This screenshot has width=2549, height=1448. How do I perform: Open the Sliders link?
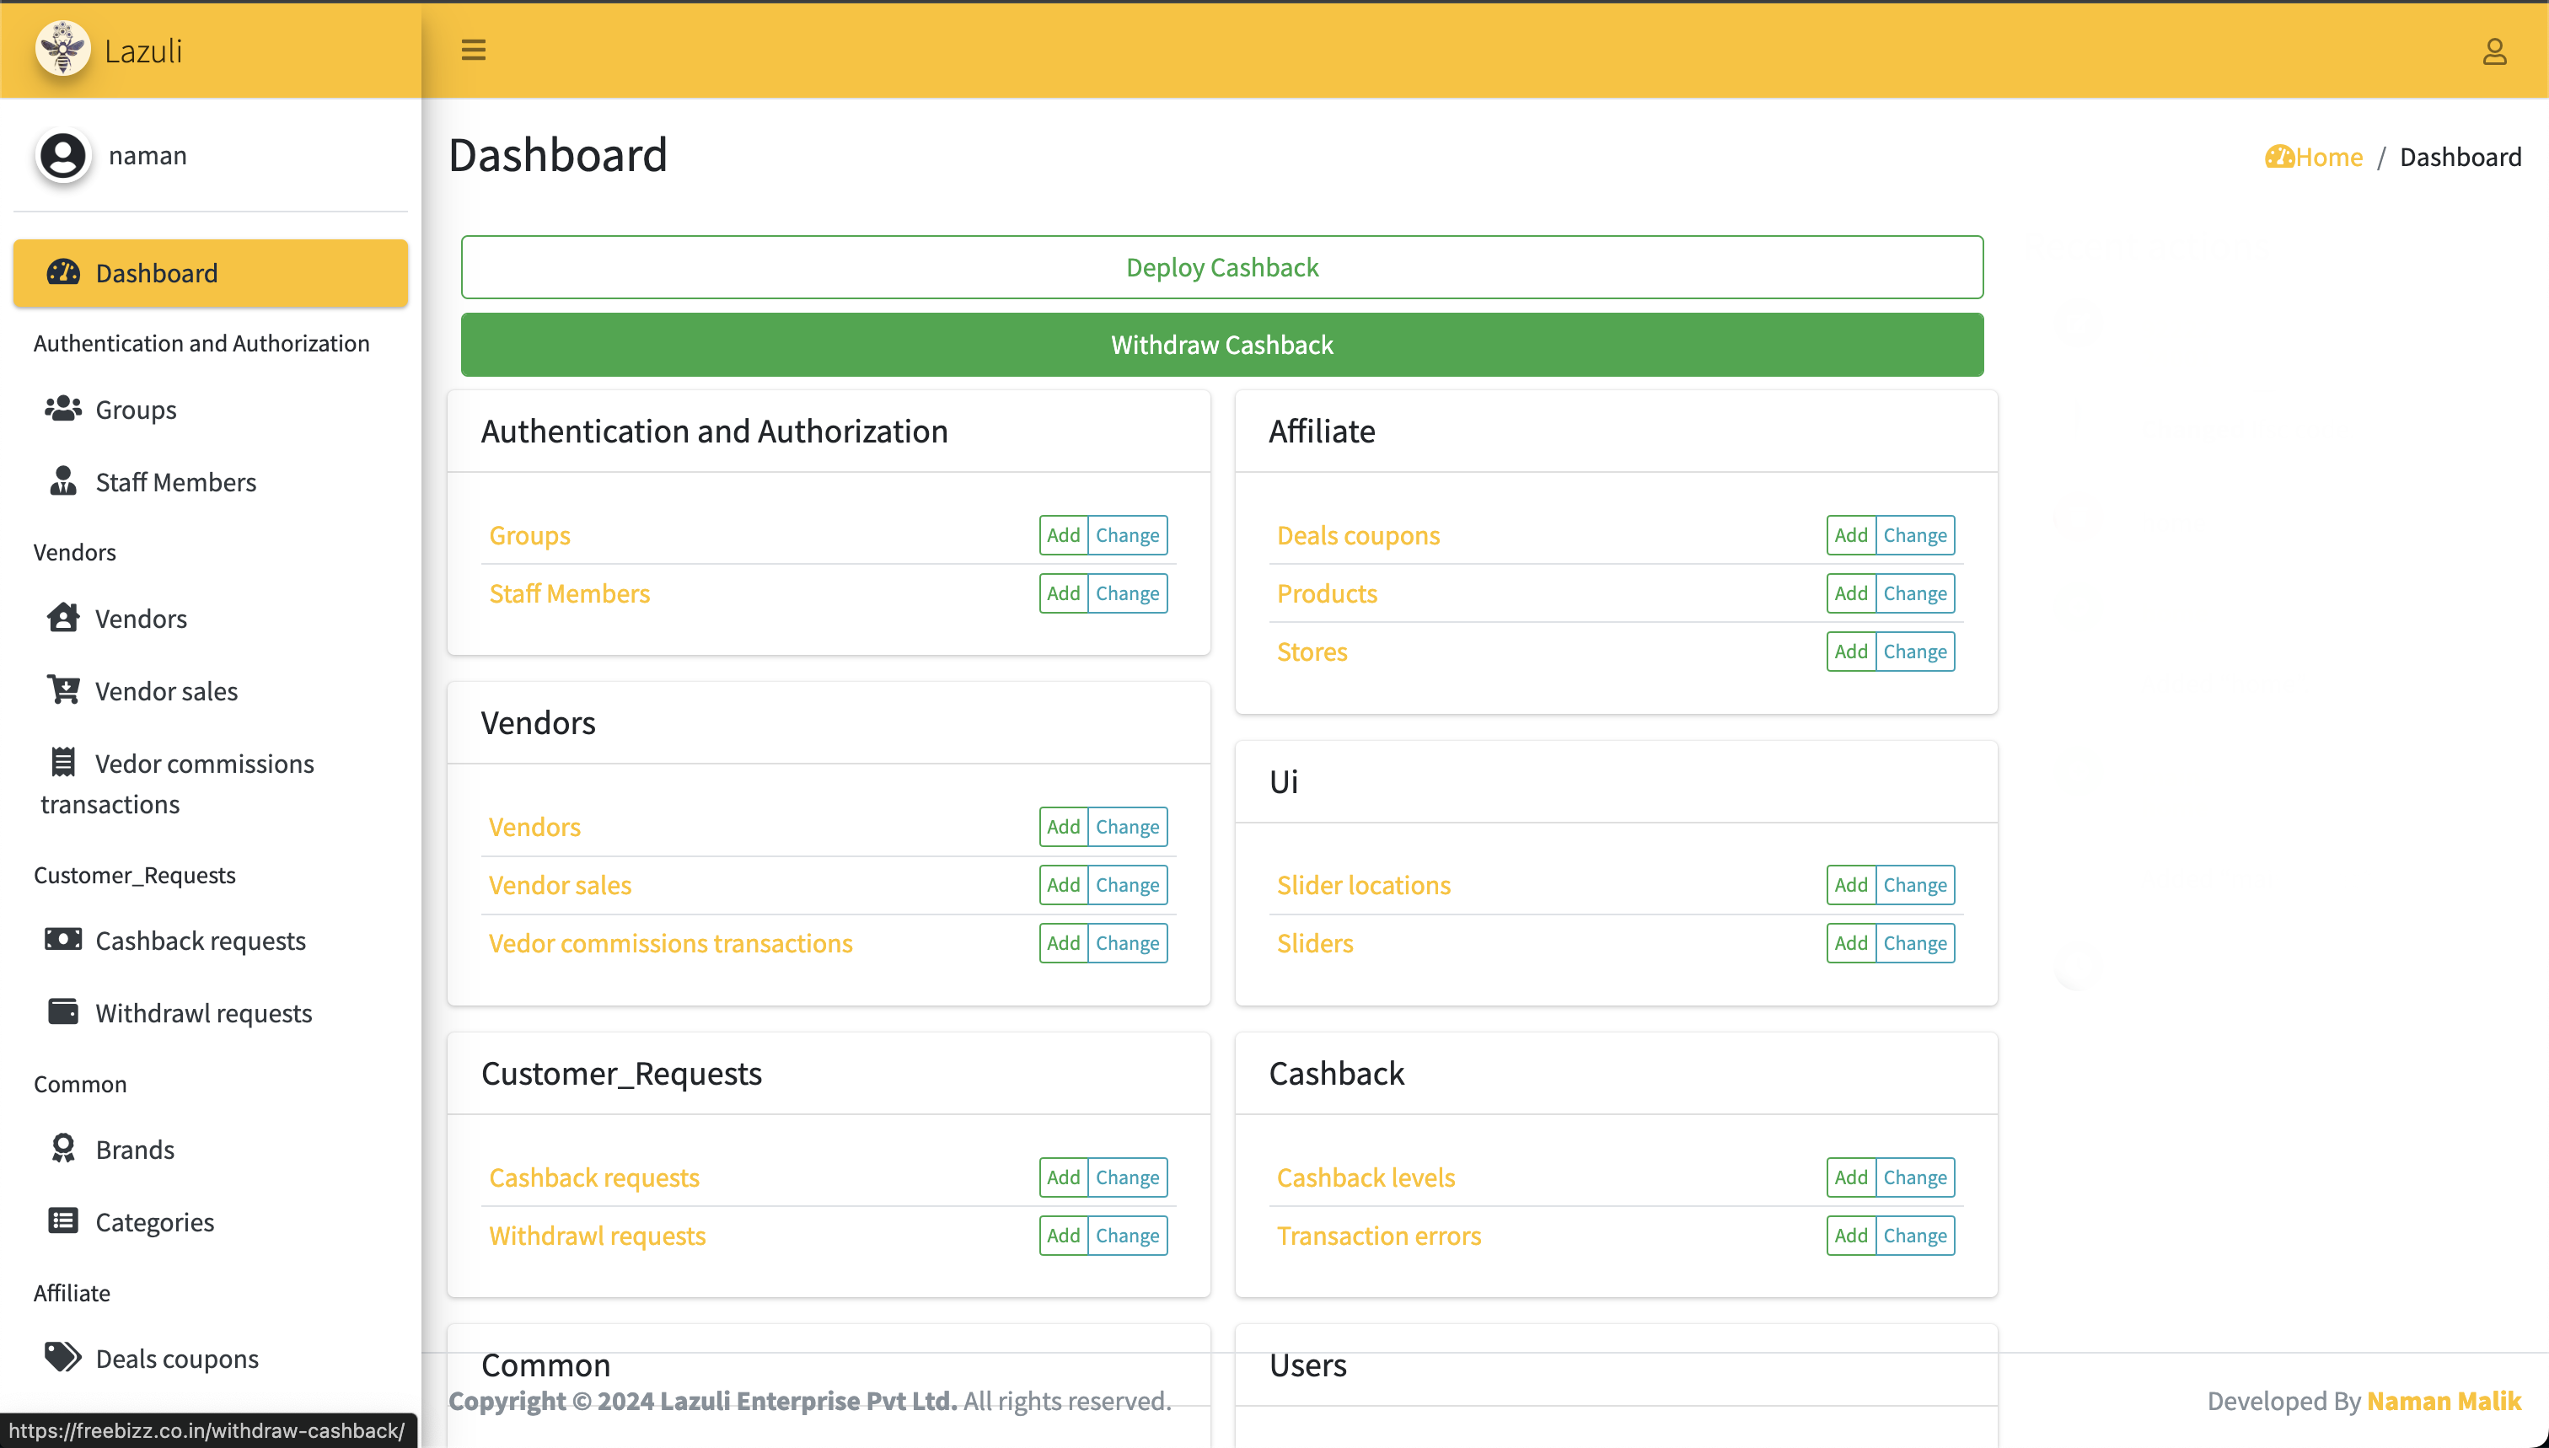1315,943
